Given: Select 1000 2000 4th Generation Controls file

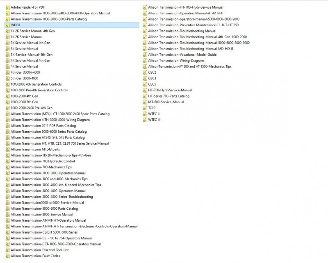Looking at the screenshot, I should (36, 84).
